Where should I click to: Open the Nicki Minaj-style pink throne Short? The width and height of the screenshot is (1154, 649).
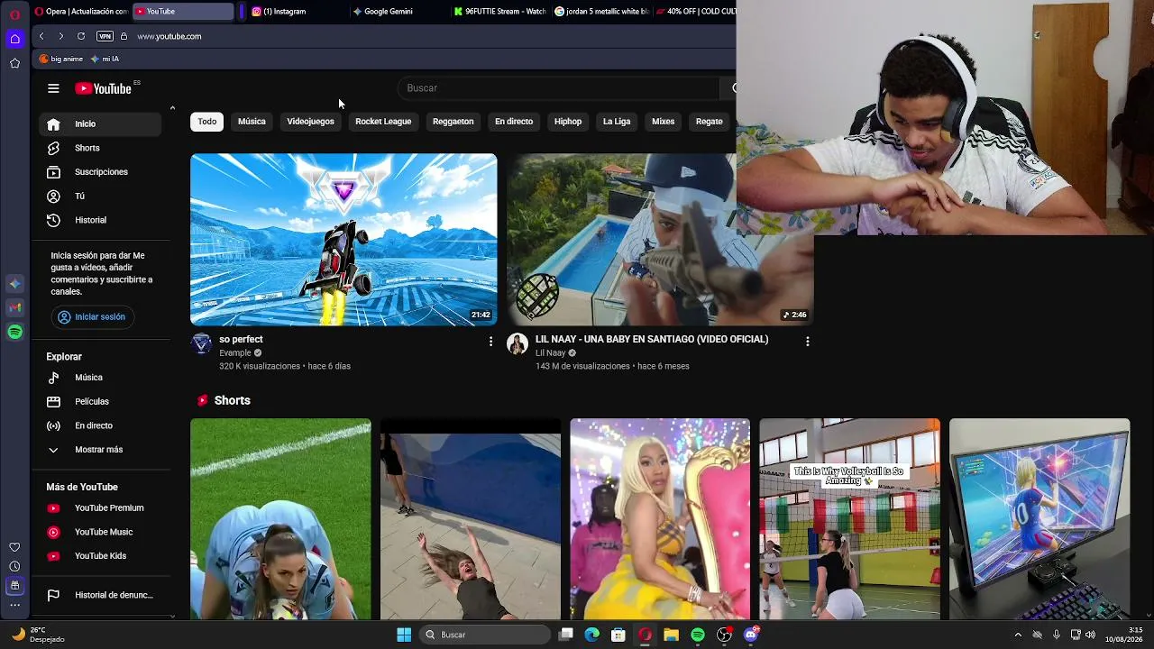pyautogui.click(x=660, y=519)
